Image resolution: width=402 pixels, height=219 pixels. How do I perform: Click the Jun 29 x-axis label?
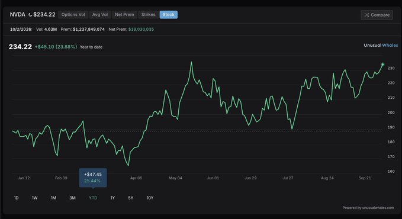(x=250, y=178)
